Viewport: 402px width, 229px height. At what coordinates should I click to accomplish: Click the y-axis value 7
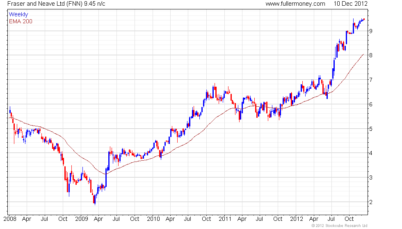pyautogui.click(x=371, y=80)
